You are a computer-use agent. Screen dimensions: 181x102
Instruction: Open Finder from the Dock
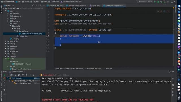point(179,6)
